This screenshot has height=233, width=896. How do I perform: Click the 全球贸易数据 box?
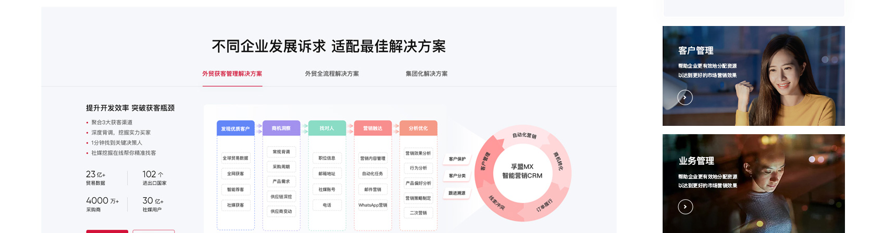235,158
